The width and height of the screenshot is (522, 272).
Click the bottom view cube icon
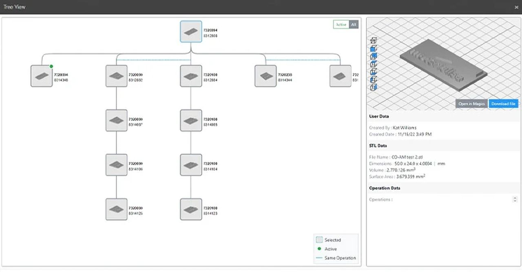click(374, 87)
